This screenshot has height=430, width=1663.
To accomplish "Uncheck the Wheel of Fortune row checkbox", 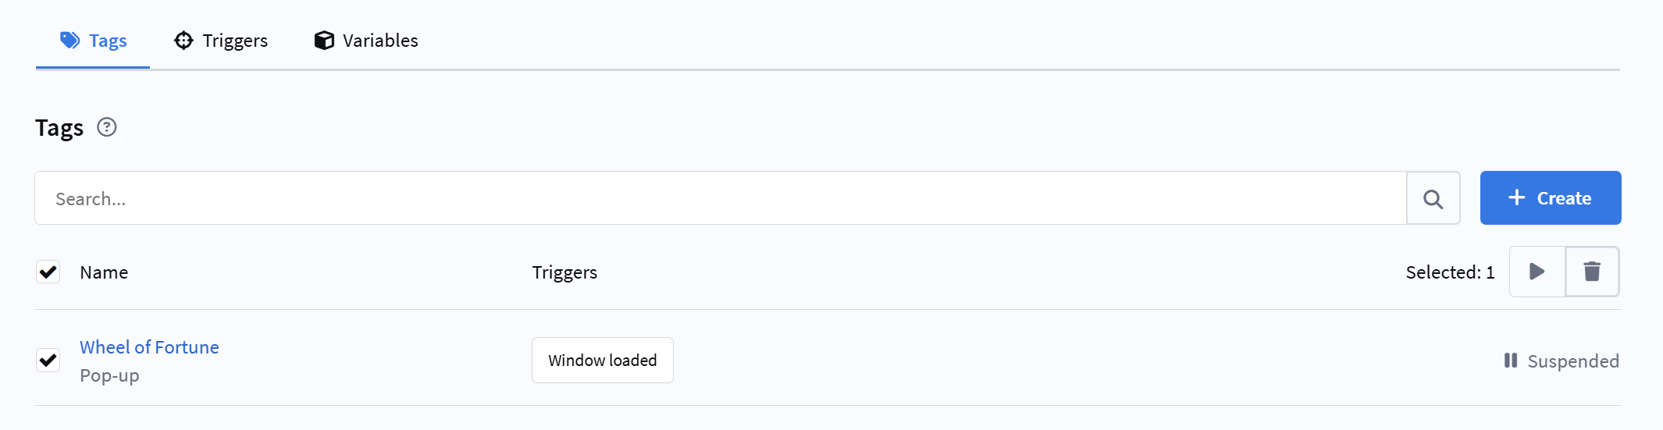I will (x=48, y=360).
